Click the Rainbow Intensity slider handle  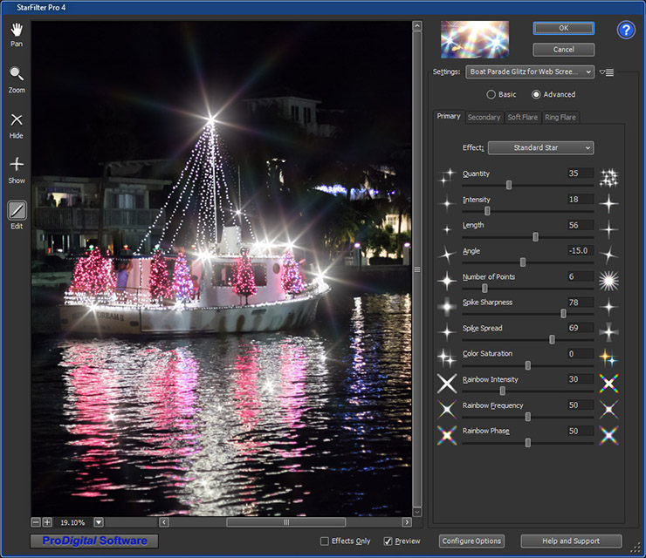503,391
